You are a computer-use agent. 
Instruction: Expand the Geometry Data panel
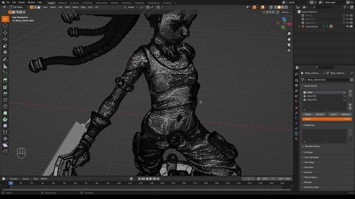tap(311, 187)
